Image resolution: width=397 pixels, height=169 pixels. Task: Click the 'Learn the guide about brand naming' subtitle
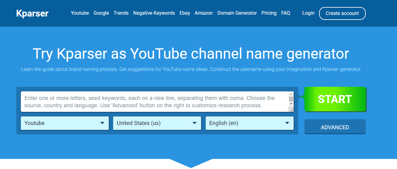point(191,69)
